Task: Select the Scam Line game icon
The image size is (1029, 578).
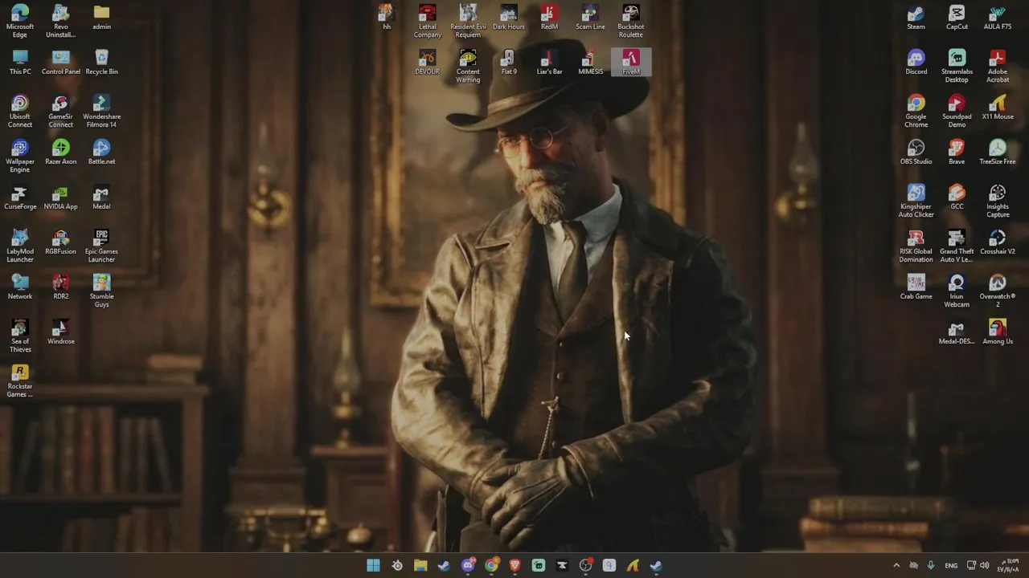Action: [x=590, y=17]
